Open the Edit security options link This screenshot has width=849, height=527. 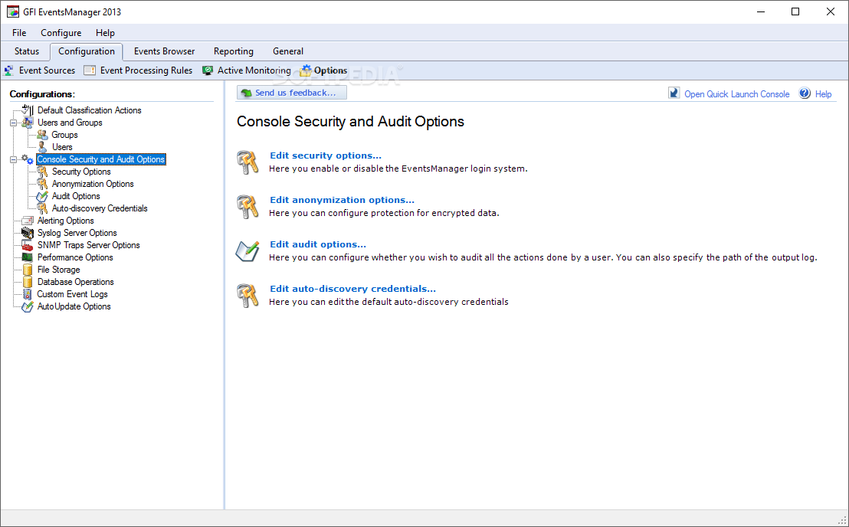(x=326, y=155)
